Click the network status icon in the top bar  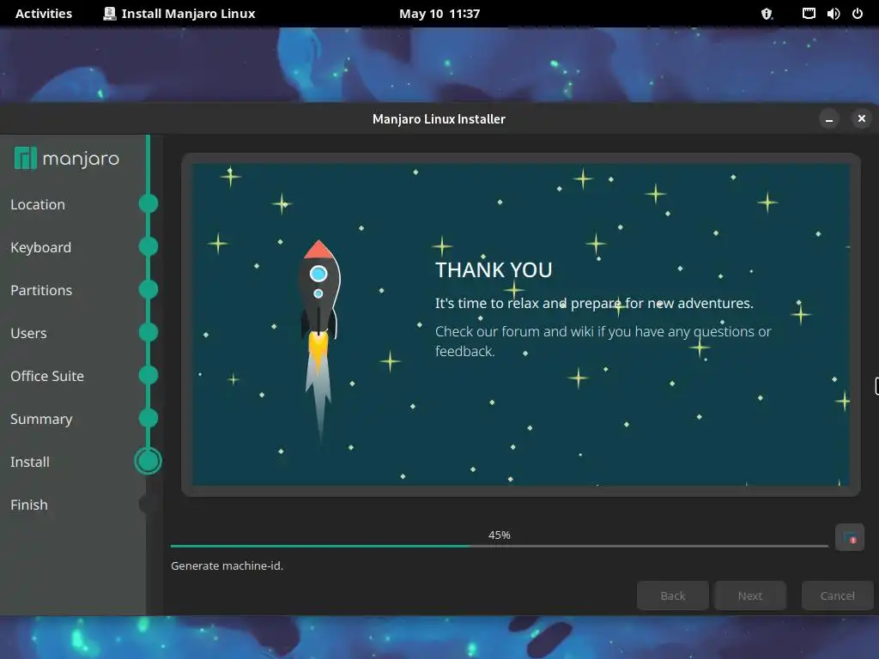point(809,14)
